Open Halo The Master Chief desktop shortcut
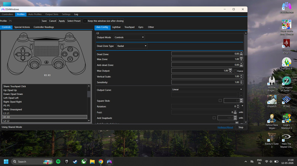 pyautogui.click(x=287, y=140)
